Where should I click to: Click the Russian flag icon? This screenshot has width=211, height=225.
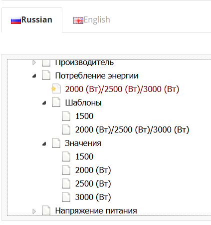point(16,20)
